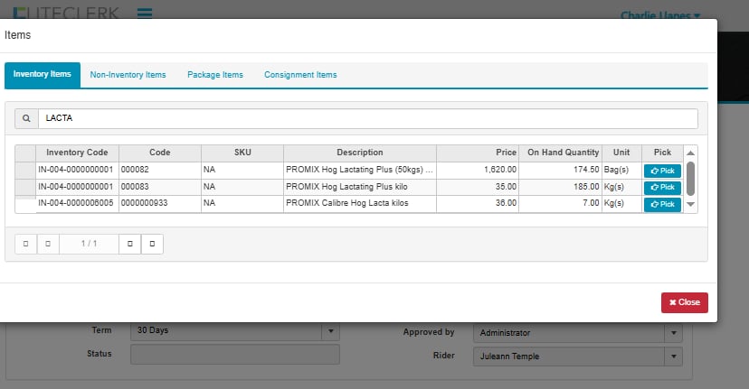Select the Consignment Items tab

click(x=300, y=75)
